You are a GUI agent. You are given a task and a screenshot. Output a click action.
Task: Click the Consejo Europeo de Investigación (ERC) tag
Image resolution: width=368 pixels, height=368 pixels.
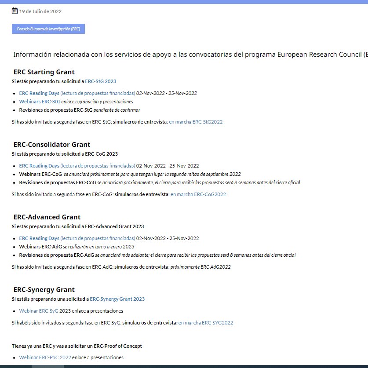[48, 29]
